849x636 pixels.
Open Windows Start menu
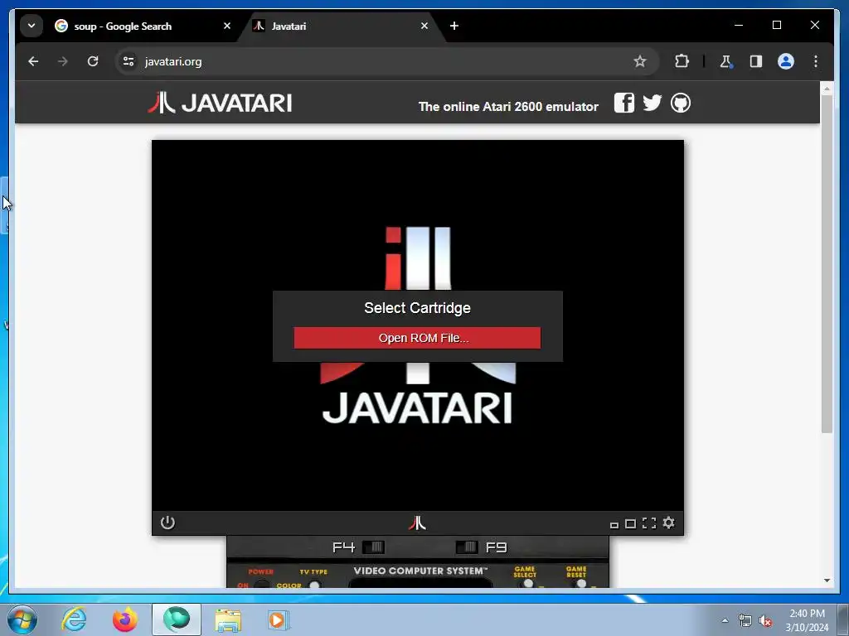(x=22, y=619)
